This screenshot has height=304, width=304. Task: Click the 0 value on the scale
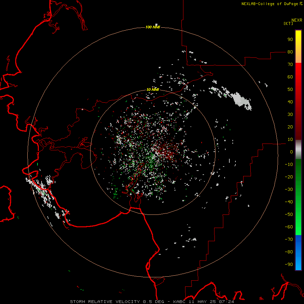click(x=292, y=152)
